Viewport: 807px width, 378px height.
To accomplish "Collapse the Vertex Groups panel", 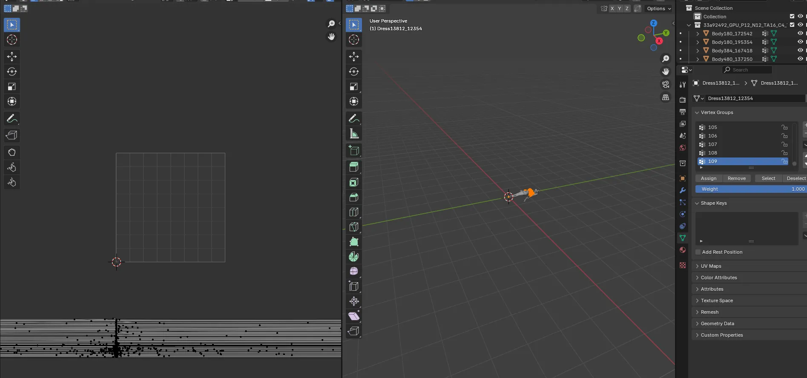I will pos(697,112).
